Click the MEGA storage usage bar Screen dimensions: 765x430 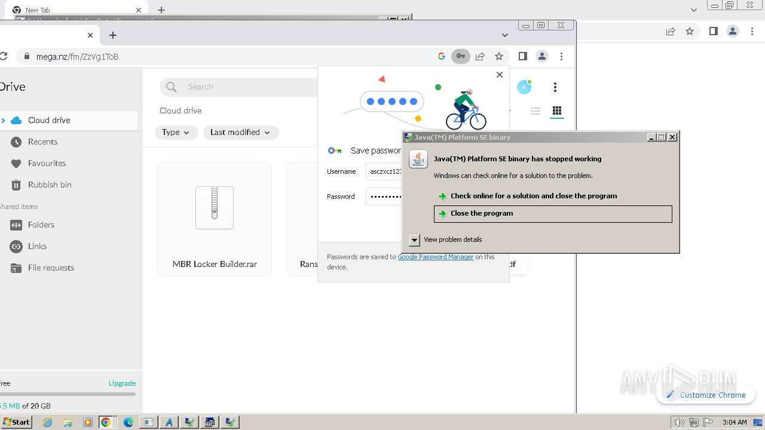[x=68, y=394]
